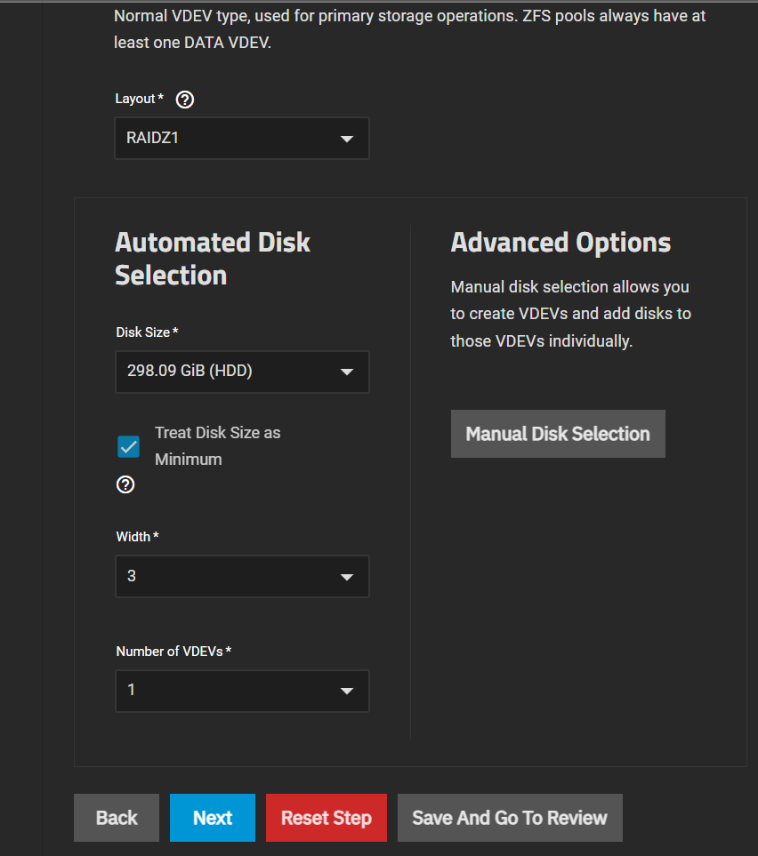Click the Manual Disk Selection button

[558, 434]
